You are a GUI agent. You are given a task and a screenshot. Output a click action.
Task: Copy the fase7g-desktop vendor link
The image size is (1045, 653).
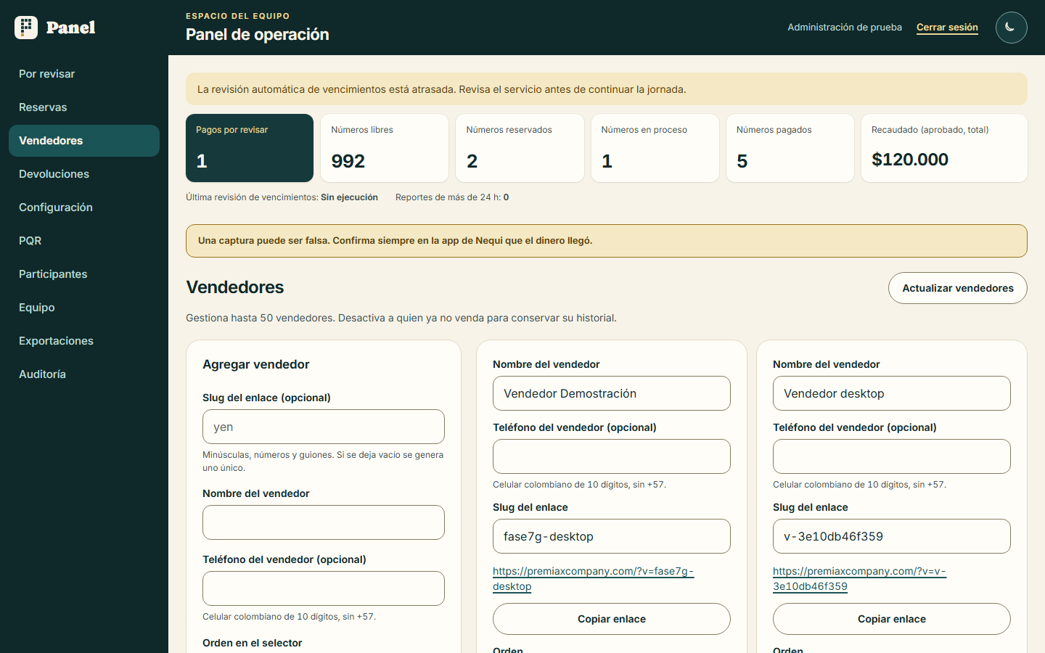[x=612, y=619]
